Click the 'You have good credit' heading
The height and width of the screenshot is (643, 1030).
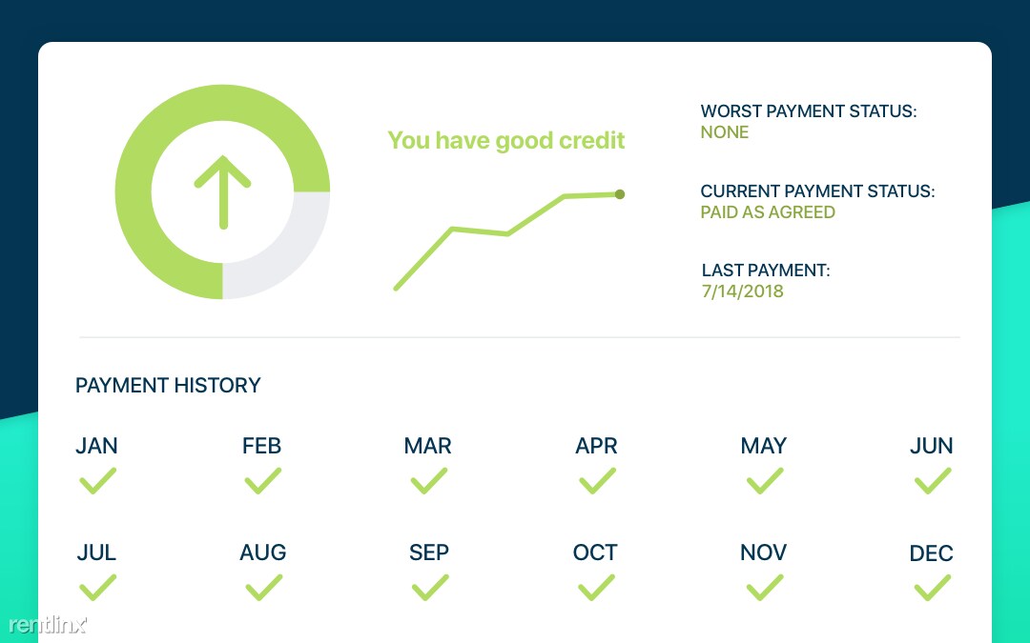coord(505,140)
